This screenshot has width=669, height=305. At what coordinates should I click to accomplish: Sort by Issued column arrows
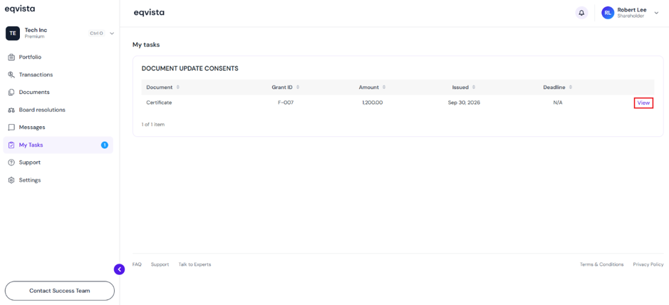click(x=474, y=87)
